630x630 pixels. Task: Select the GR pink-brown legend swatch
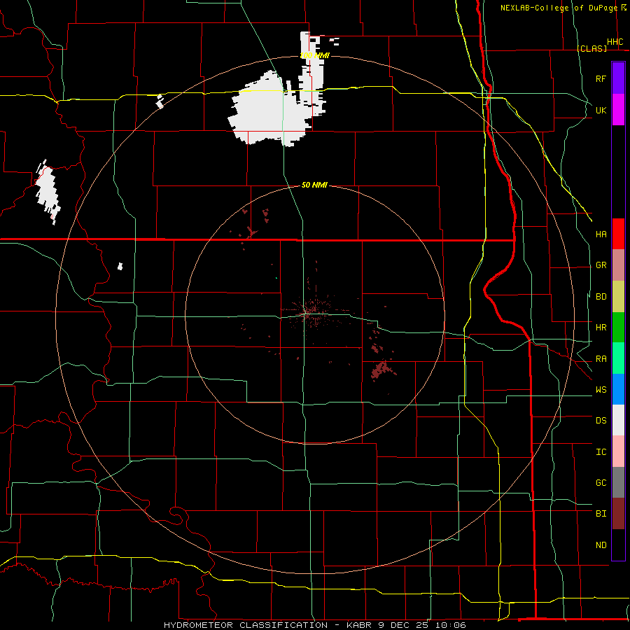coord(618,265)
